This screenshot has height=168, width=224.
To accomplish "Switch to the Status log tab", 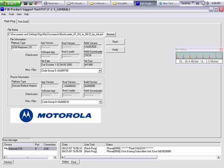I will [x=66, y=162].
